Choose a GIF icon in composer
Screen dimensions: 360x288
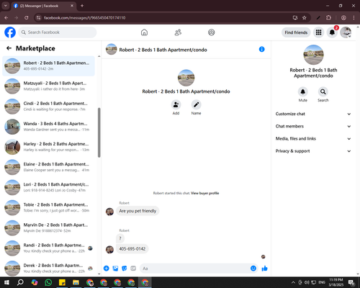(x=133, y=269)
